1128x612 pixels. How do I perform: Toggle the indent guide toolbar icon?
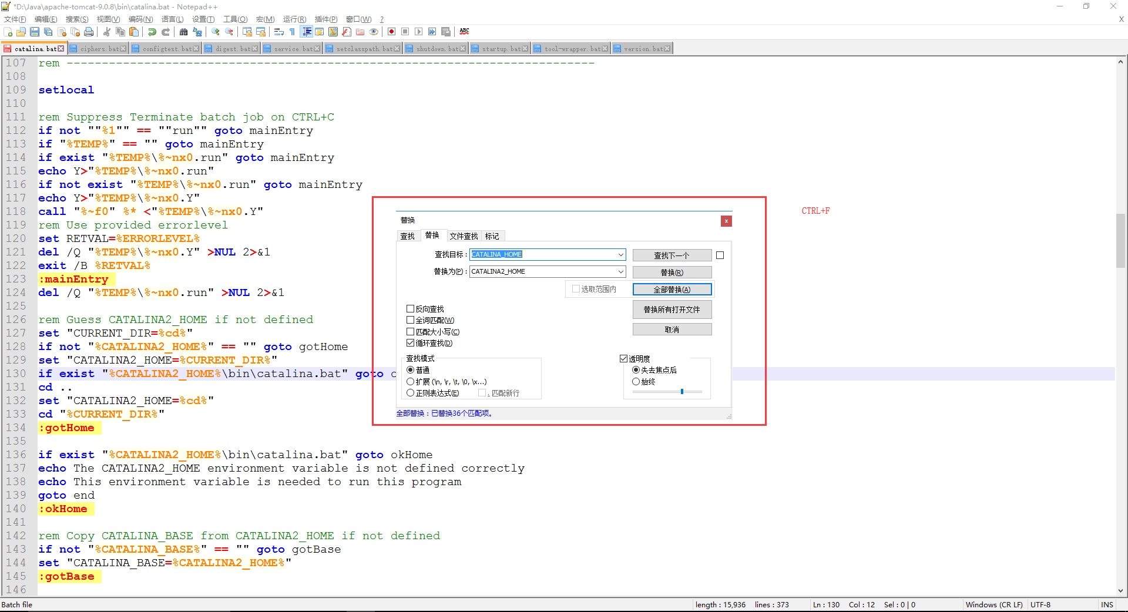306,32
